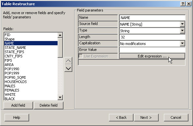Viewport: 193px width, 126px height.
Task: Click the Length value field
Action: tap(152, 37)
